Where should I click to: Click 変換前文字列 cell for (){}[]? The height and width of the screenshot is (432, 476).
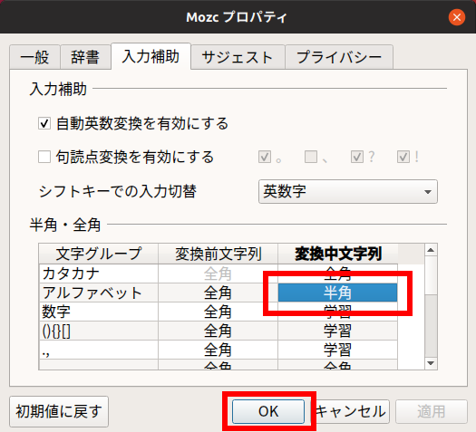pos(218,331)
